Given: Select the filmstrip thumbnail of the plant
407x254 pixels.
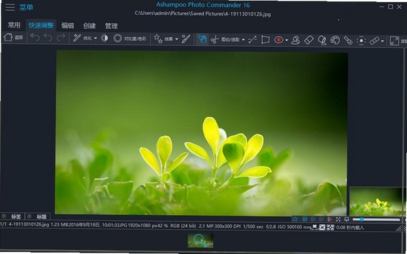Looking at the screenshot, I should (200, 240).
